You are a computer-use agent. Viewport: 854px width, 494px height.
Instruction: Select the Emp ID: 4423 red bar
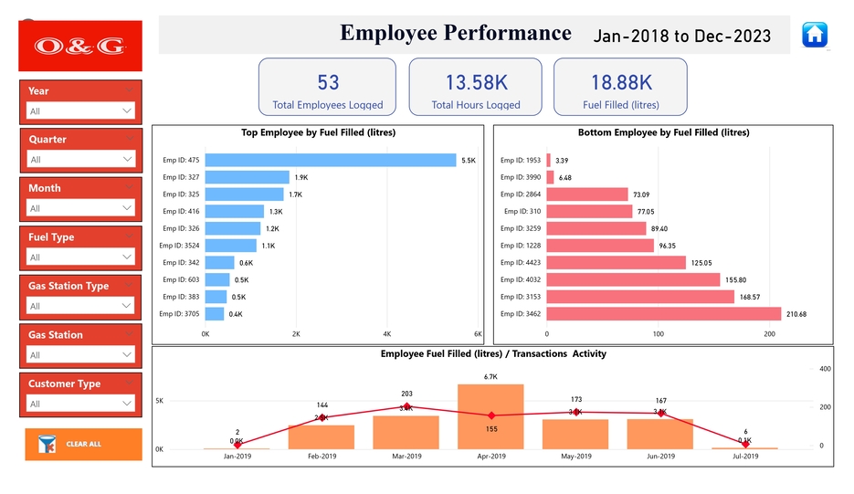(x=616, y=263)
